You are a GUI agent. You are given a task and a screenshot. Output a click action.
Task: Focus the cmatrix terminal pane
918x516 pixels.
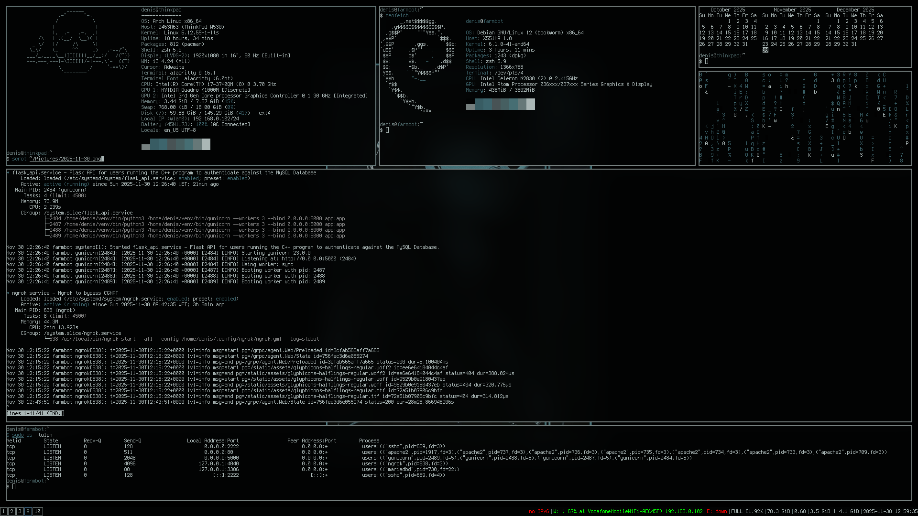pos(805,118)
